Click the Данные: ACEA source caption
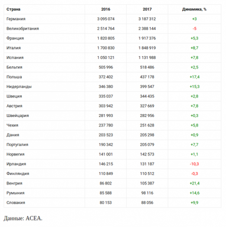Image resolution: width=226 pixels, height=227 pixels. click(x=23, y=218)
